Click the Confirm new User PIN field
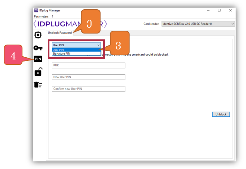 tap(88, 89)
